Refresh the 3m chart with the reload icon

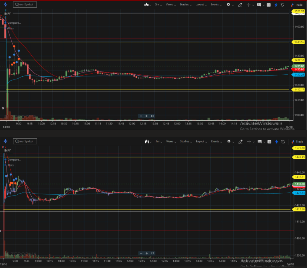[x=283, y=5]
